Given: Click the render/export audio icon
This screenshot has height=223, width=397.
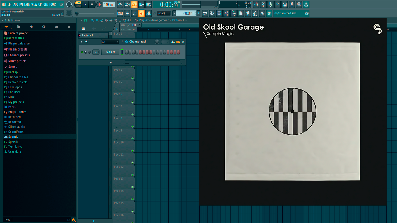Looking at the screenshot, I should tap(292, 4).
